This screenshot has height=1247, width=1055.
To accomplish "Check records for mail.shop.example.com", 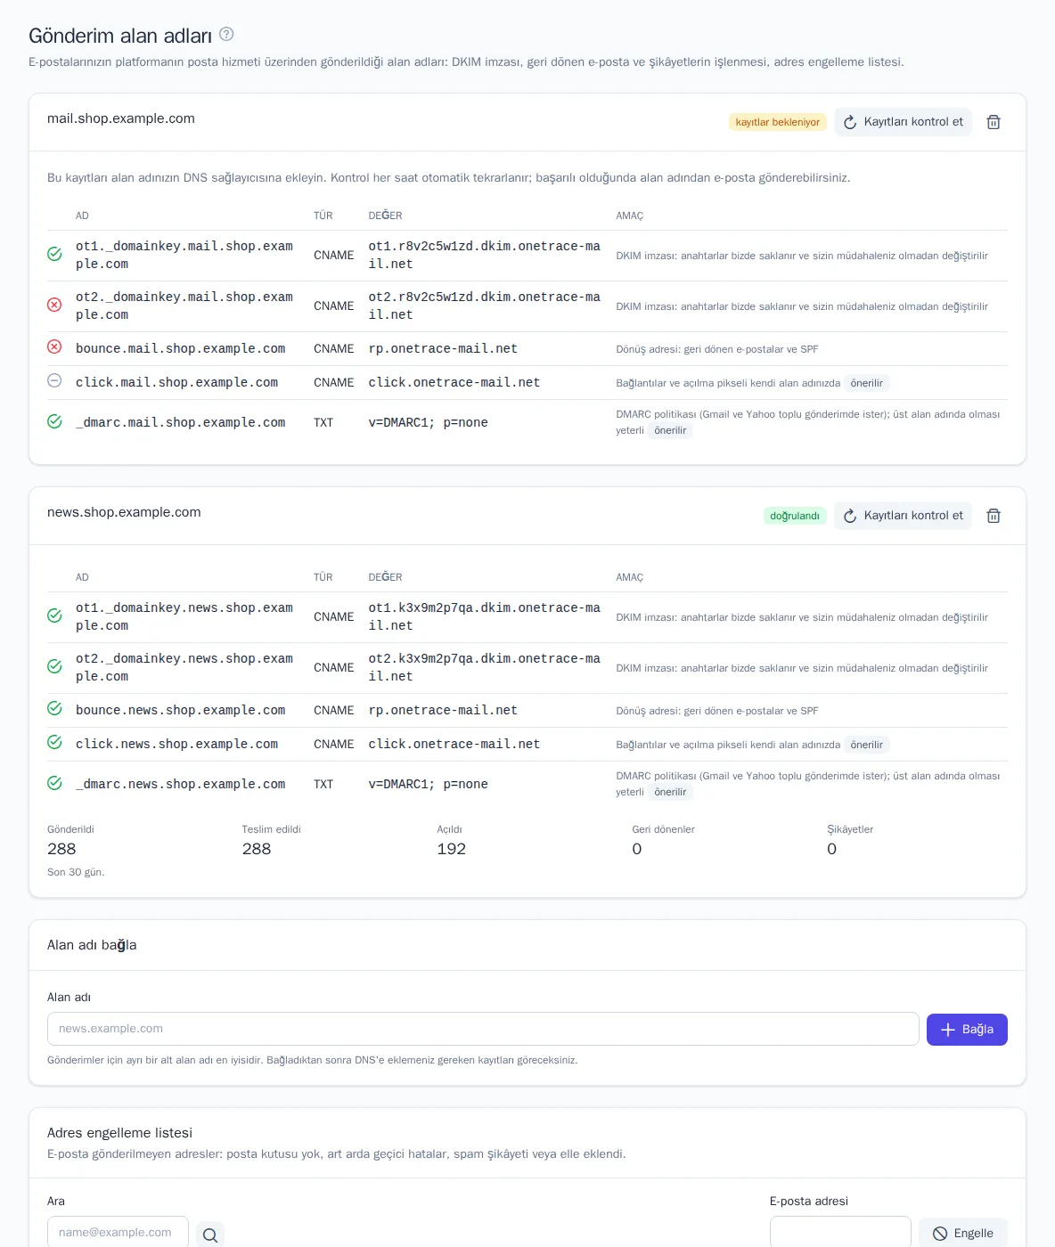I will point(903,122).
